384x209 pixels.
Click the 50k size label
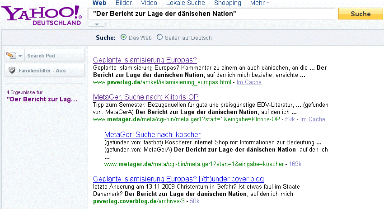coord(195,201)
